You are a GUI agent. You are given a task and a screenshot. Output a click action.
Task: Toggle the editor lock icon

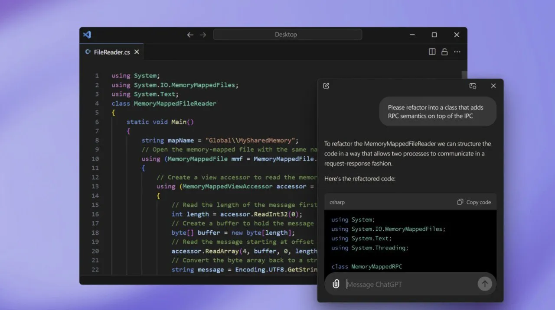tap(444, 52)
